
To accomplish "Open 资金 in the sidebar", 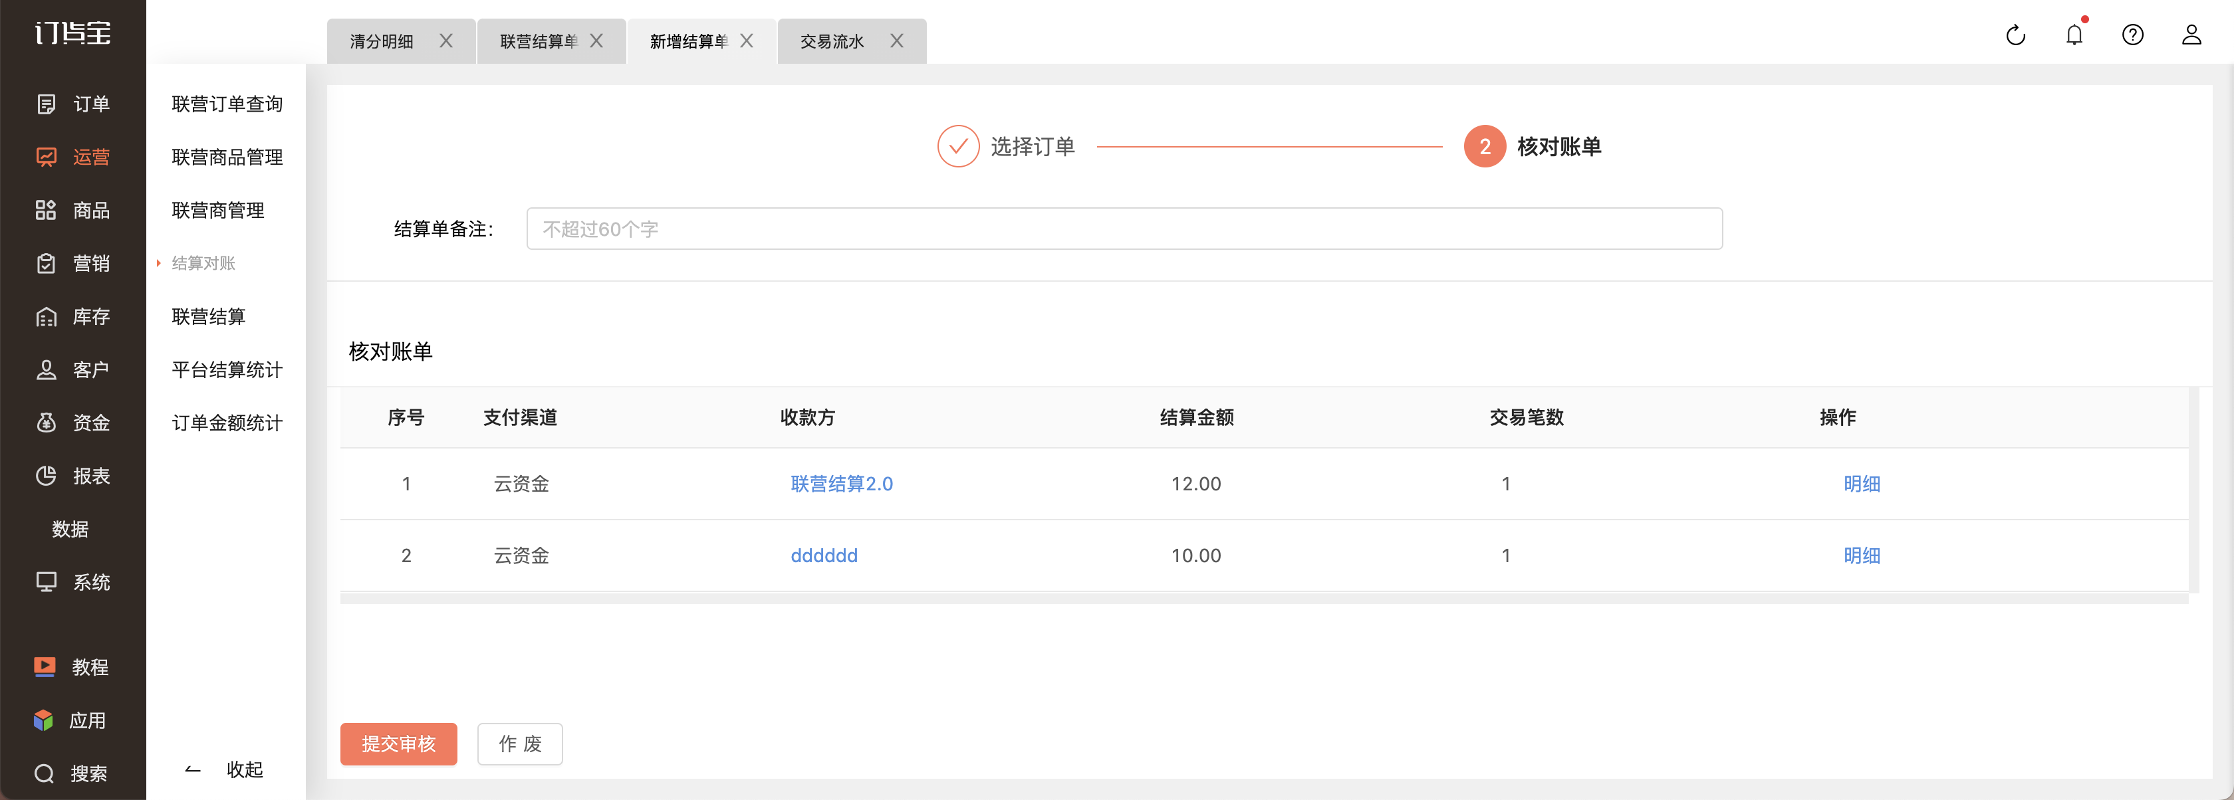I will click(73, 423).
